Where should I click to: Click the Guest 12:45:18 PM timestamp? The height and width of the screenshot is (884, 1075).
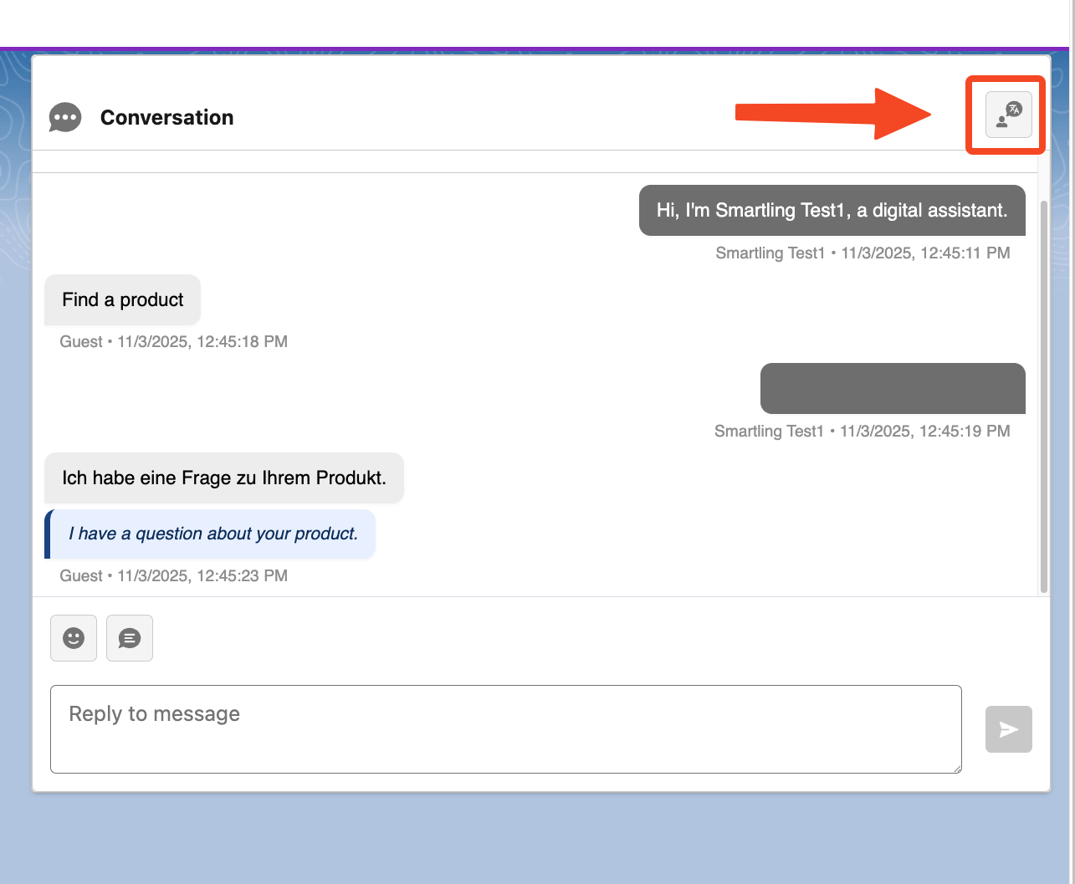point(173,342)
